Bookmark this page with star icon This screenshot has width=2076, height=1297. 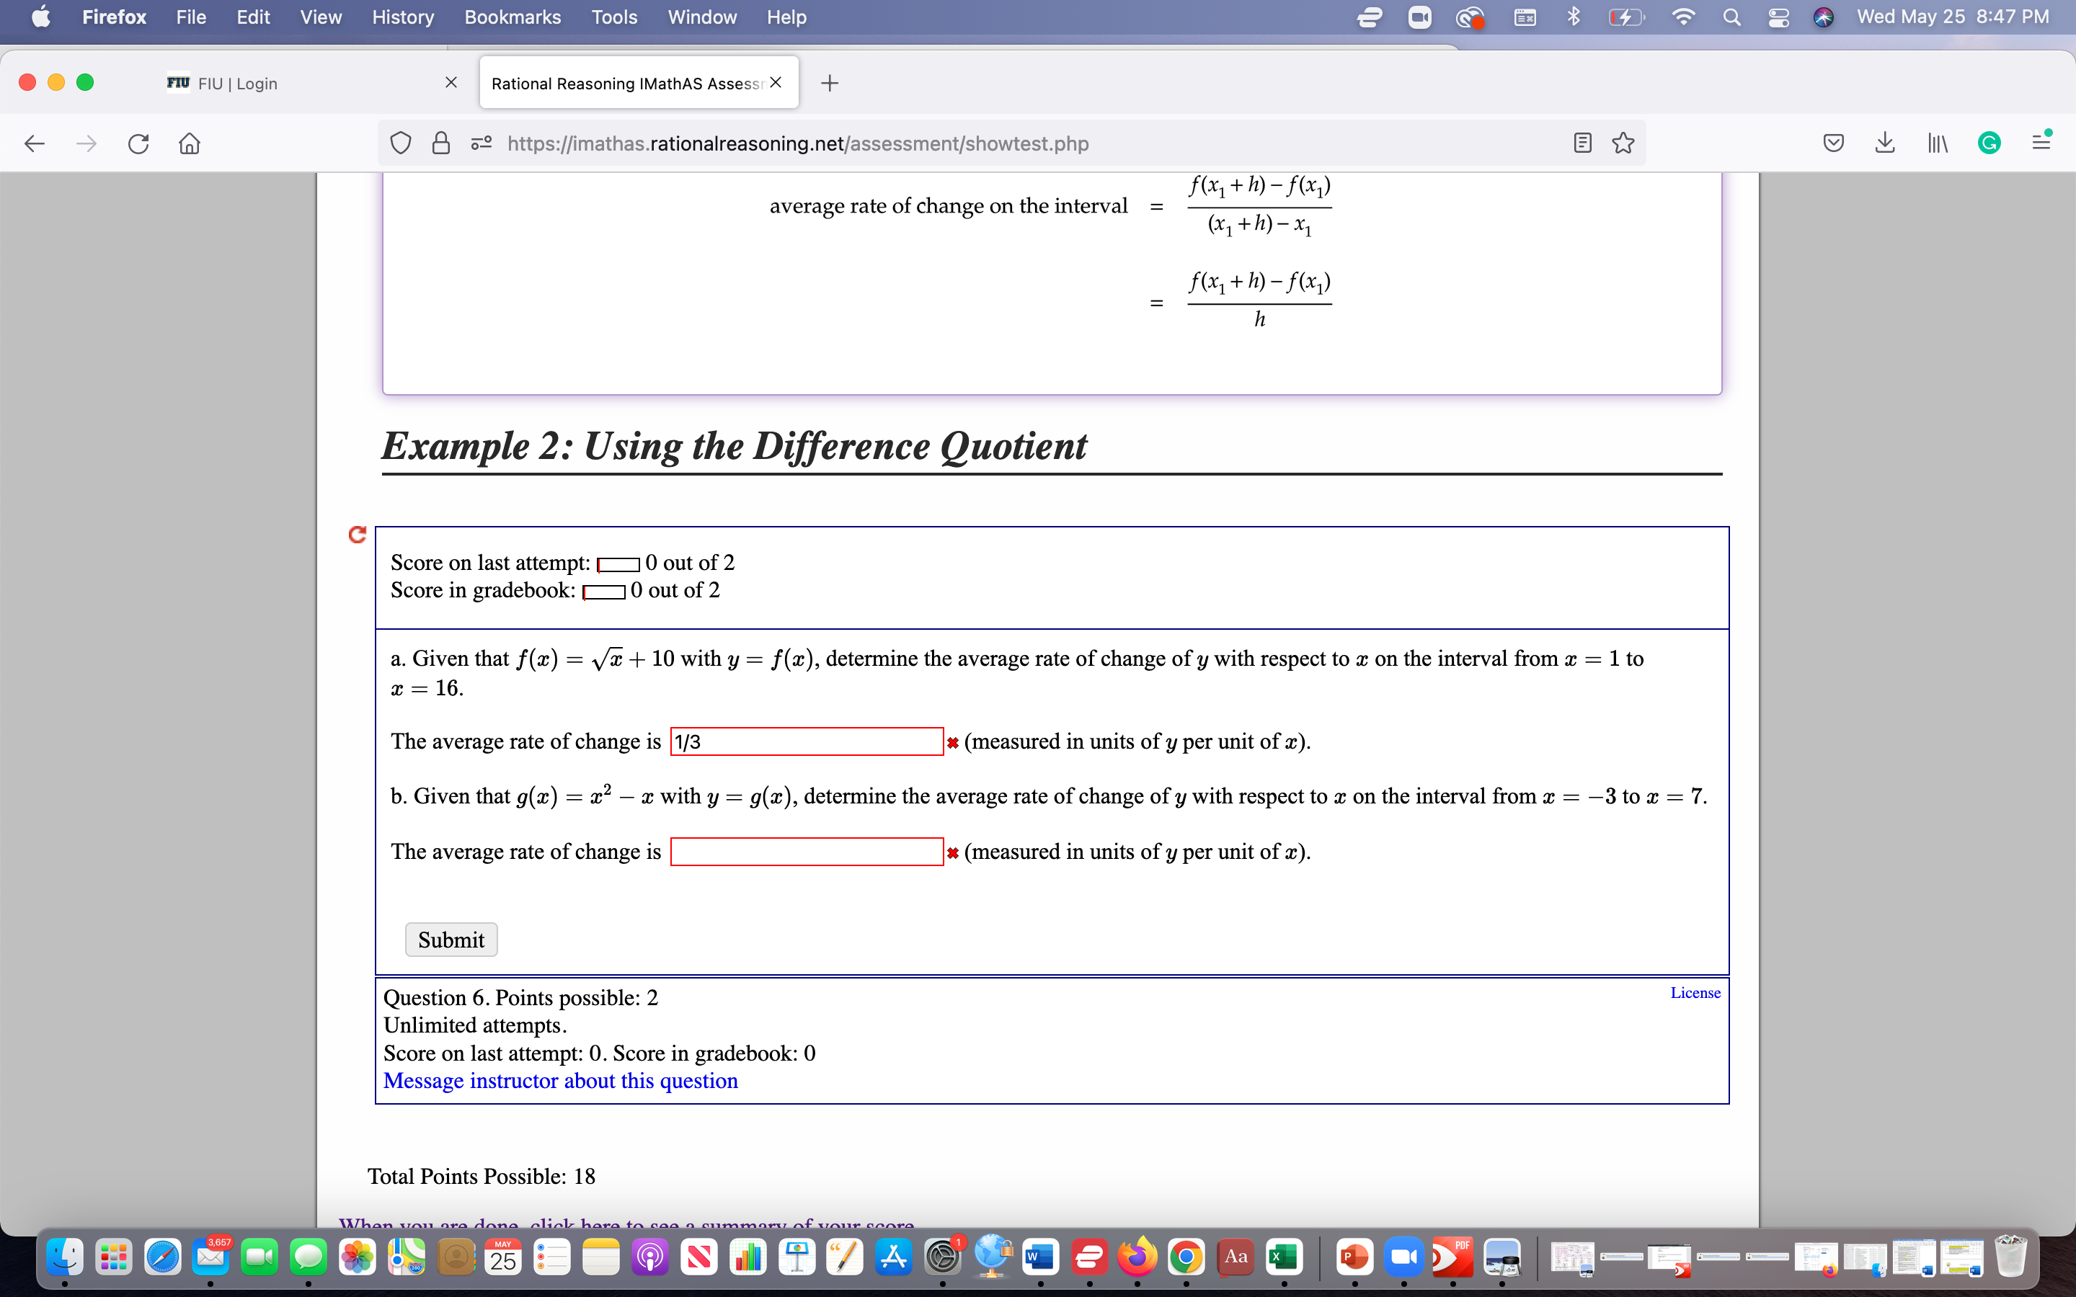coord(1623,143)
